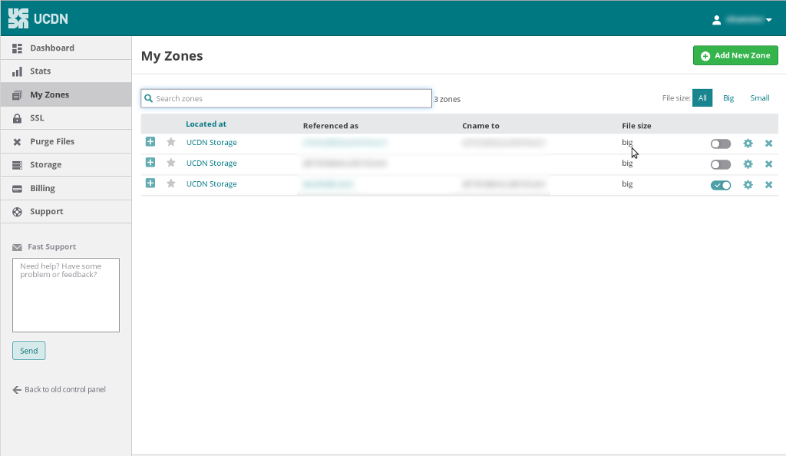Filter zones by Big file size

728,98
